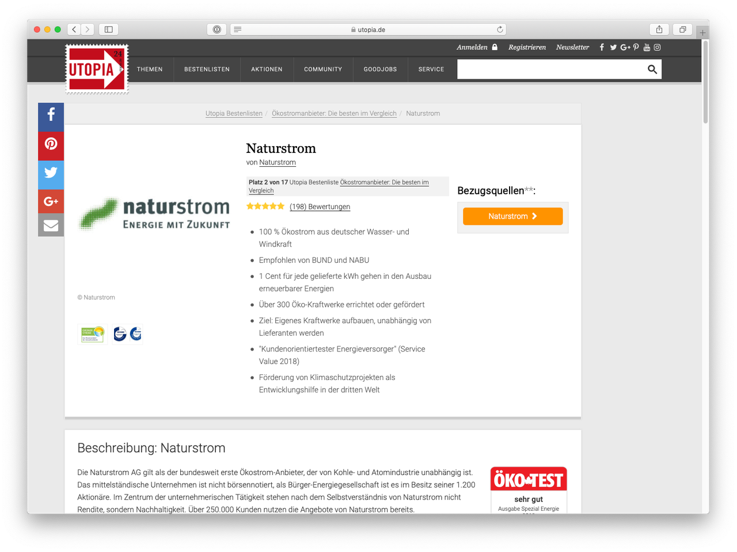The image size is (737, 552).
Task: Toggle Safari sidebar button
Action: 108,29
